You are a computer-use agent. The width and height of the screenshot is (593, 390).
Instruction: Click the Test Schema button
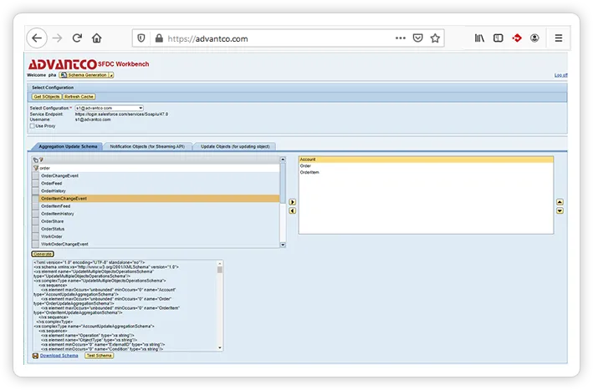(99, 356)
